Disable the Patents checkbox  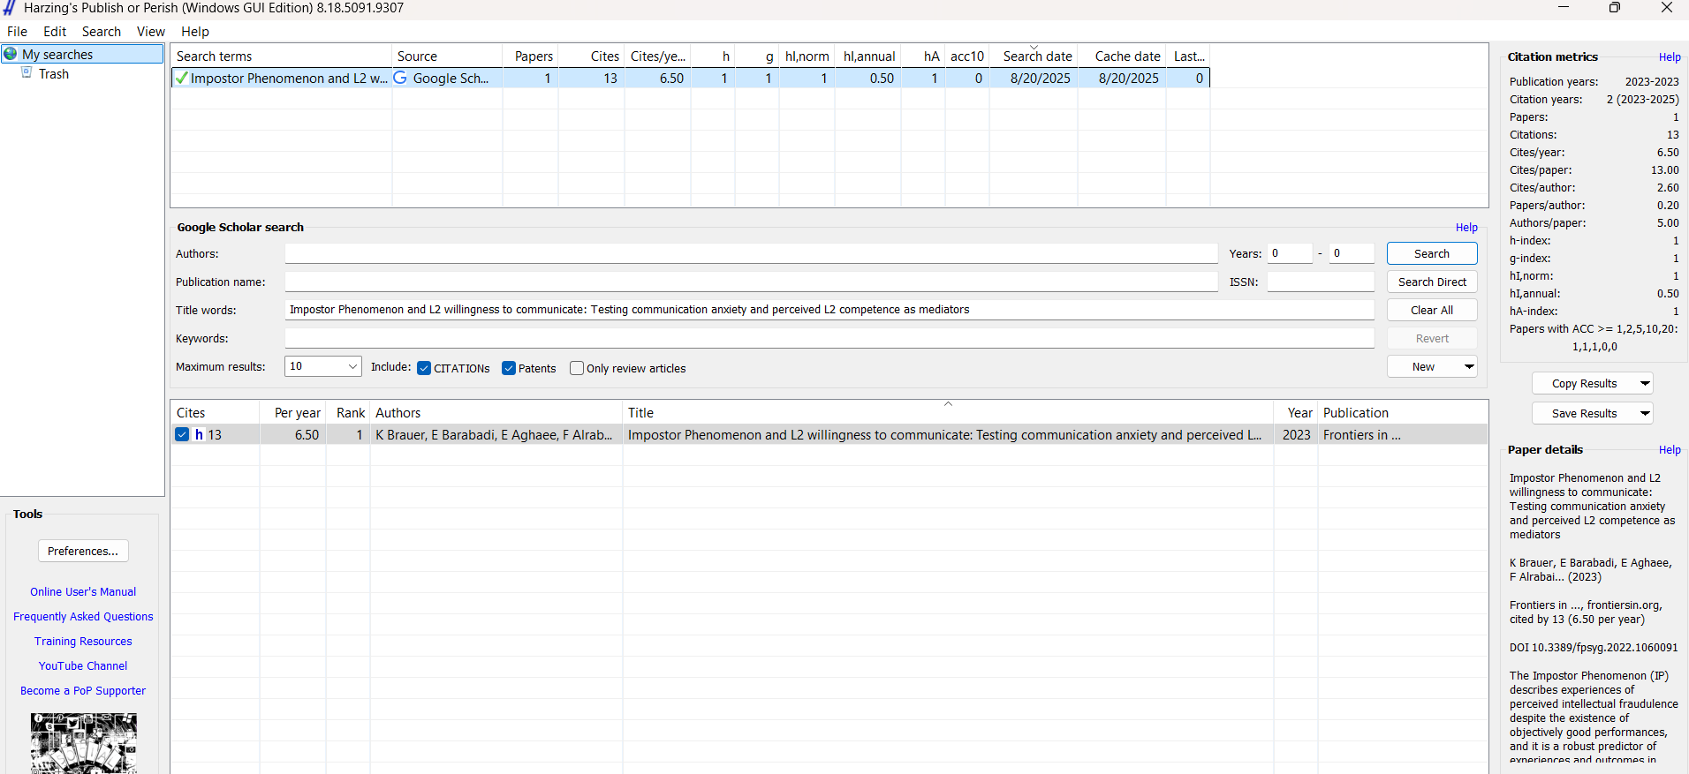click(x=509, y=368)
